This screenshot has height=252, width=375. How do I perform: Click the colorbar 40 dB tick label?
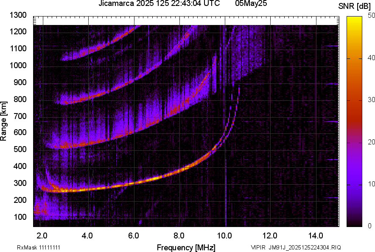371,58
